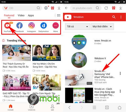
Task: Open 9Mobivn 9 channel result
Action: [100, 58]
